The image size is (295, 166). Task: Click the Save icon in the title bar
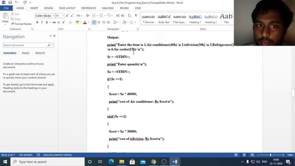click(10, 2)
